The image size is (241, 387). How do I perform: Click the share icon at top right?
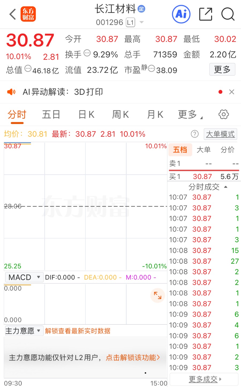[205, 14]
